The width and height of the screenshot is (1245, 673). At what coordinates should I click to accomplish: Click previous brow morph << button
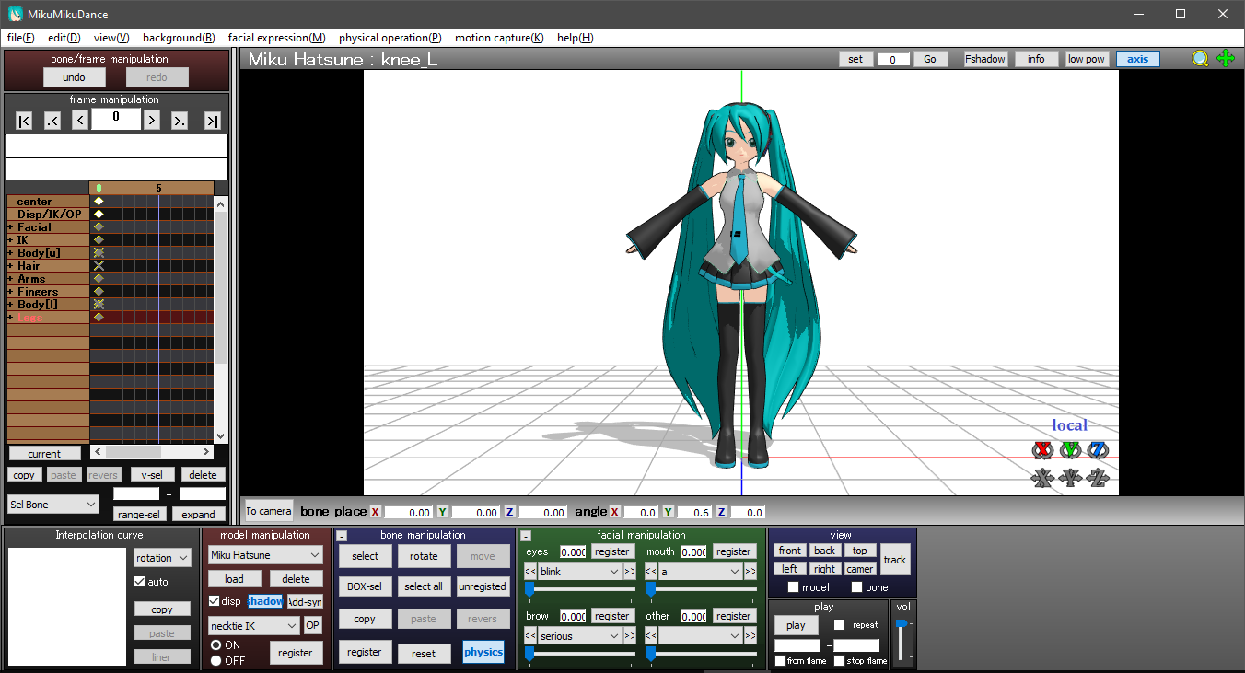pyautogui.click(x=529, y=636)
